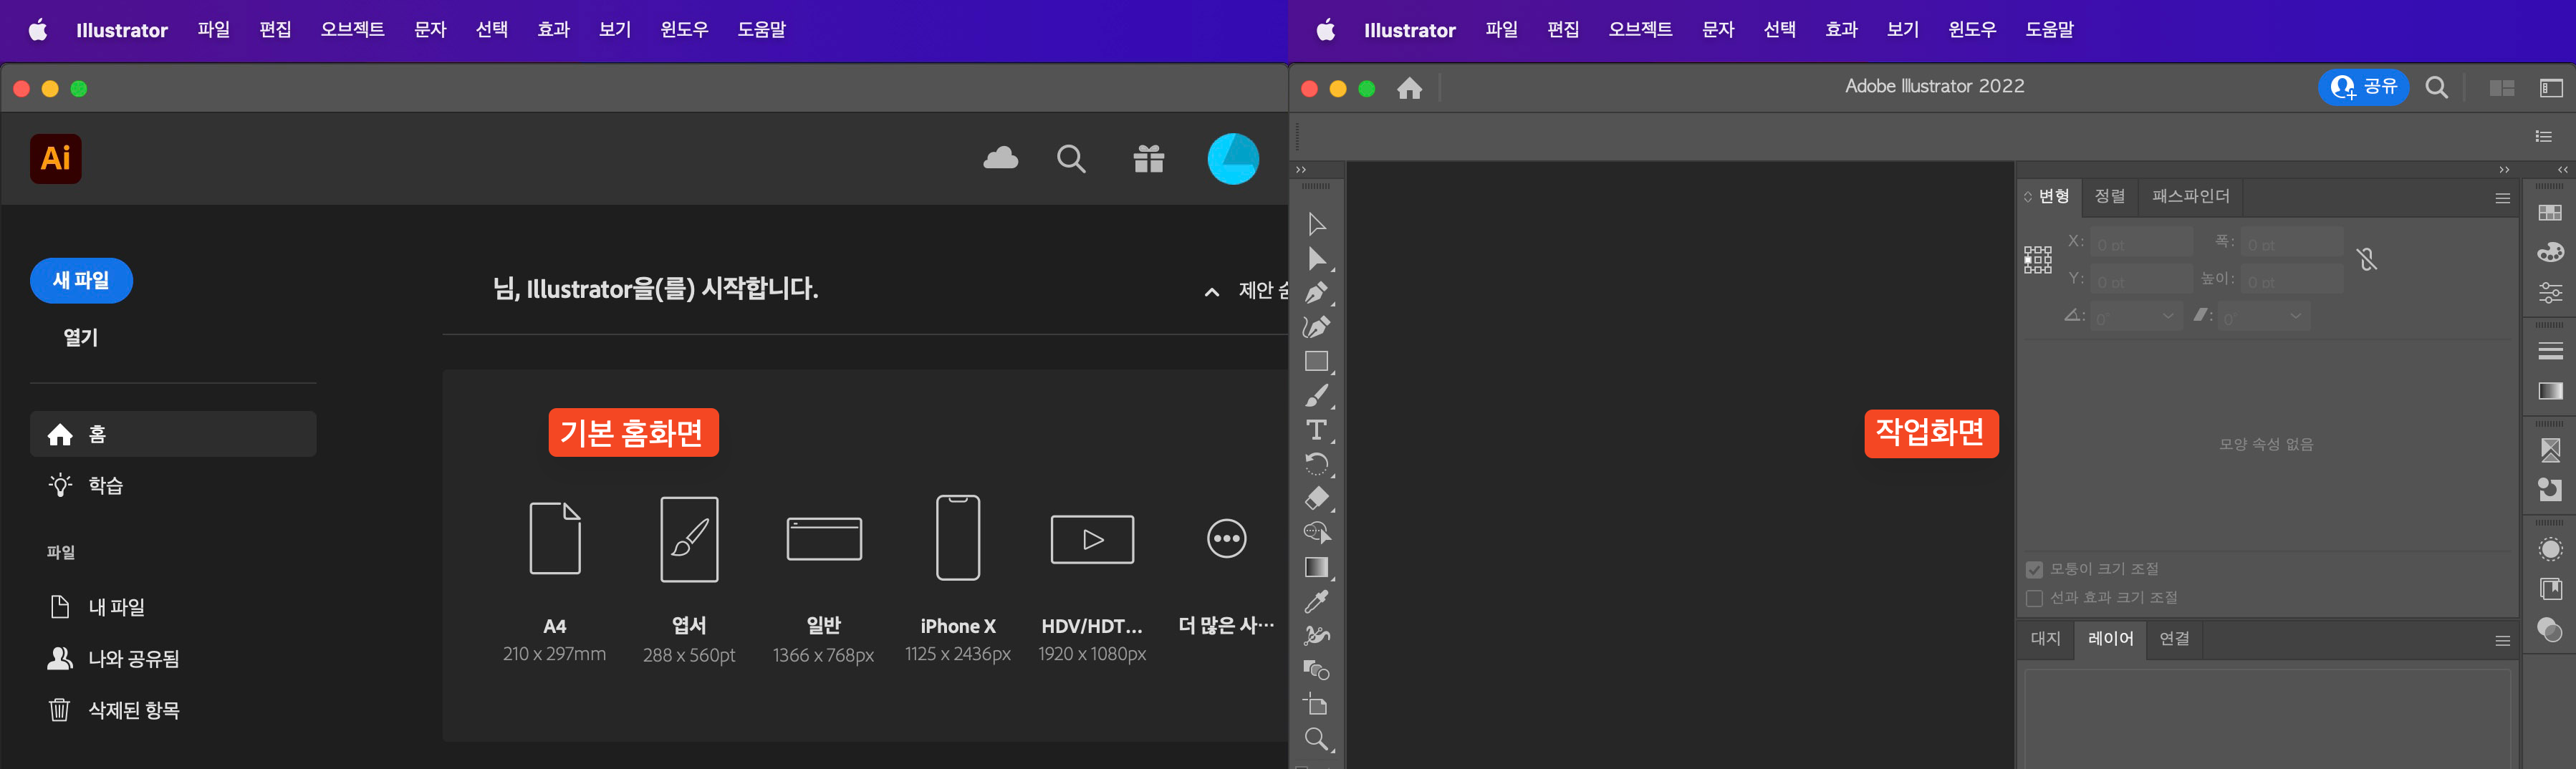Screen dimensions: 2576x769
Task: Expand the toolbar with double-arrow
Action: click(1301, 170)
